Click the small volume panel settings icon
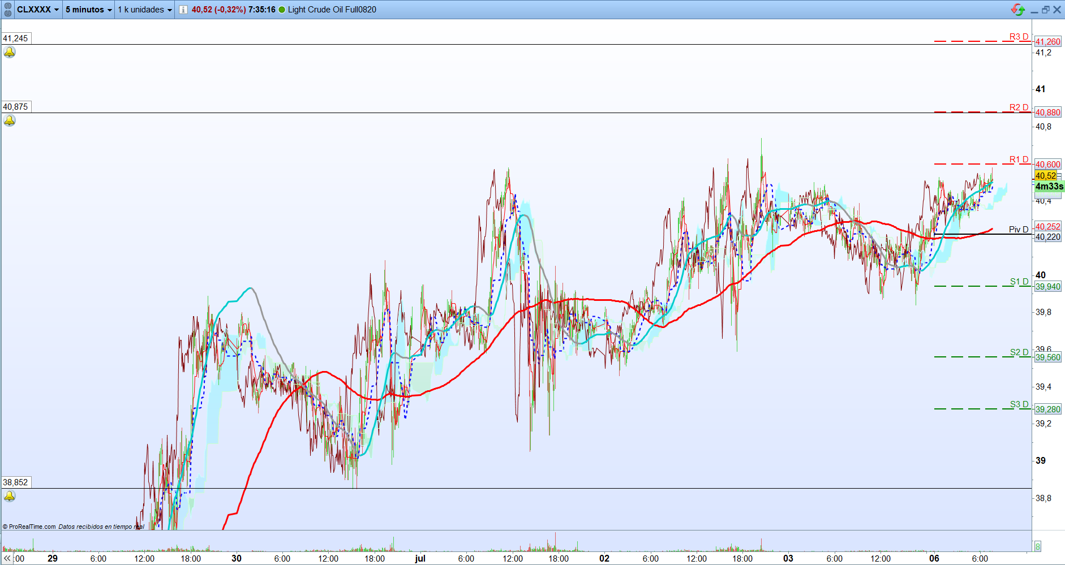This screenshot has height=565, width=1065. (1038, 546)
